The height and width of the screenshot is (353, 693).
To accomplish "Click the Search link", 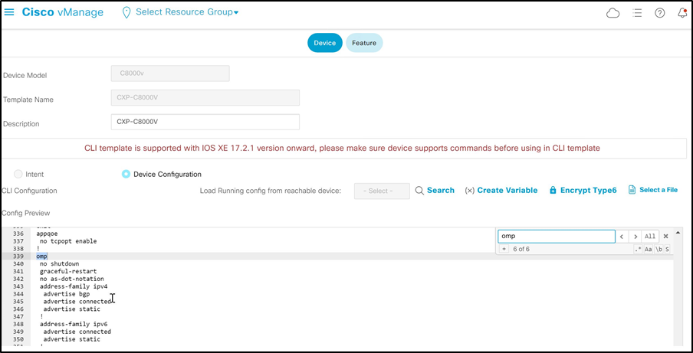I will tap(441, 190).
